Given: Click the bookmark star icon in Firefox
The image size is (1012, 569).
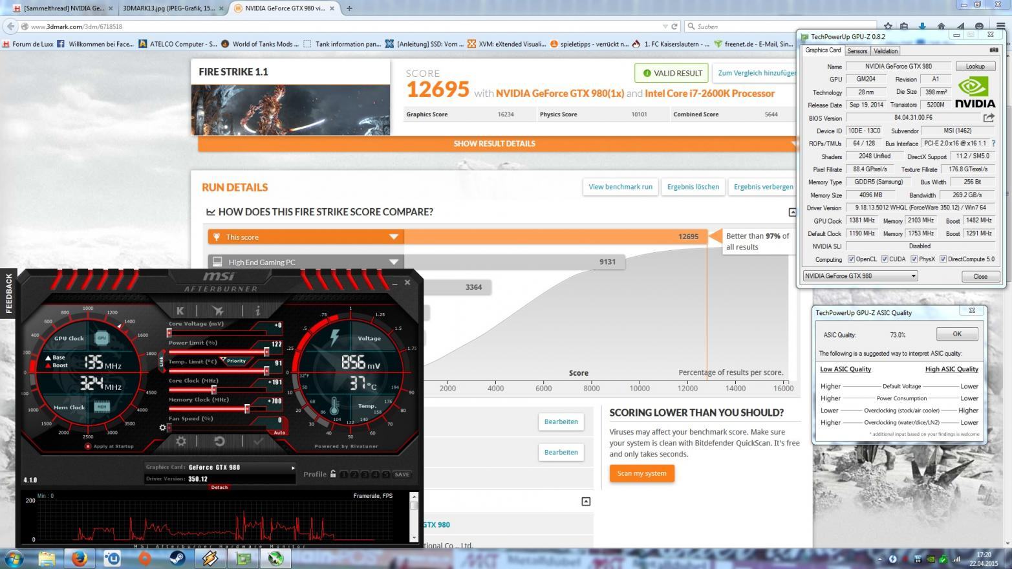Looking at the screenshot, I should click(888, 27).
